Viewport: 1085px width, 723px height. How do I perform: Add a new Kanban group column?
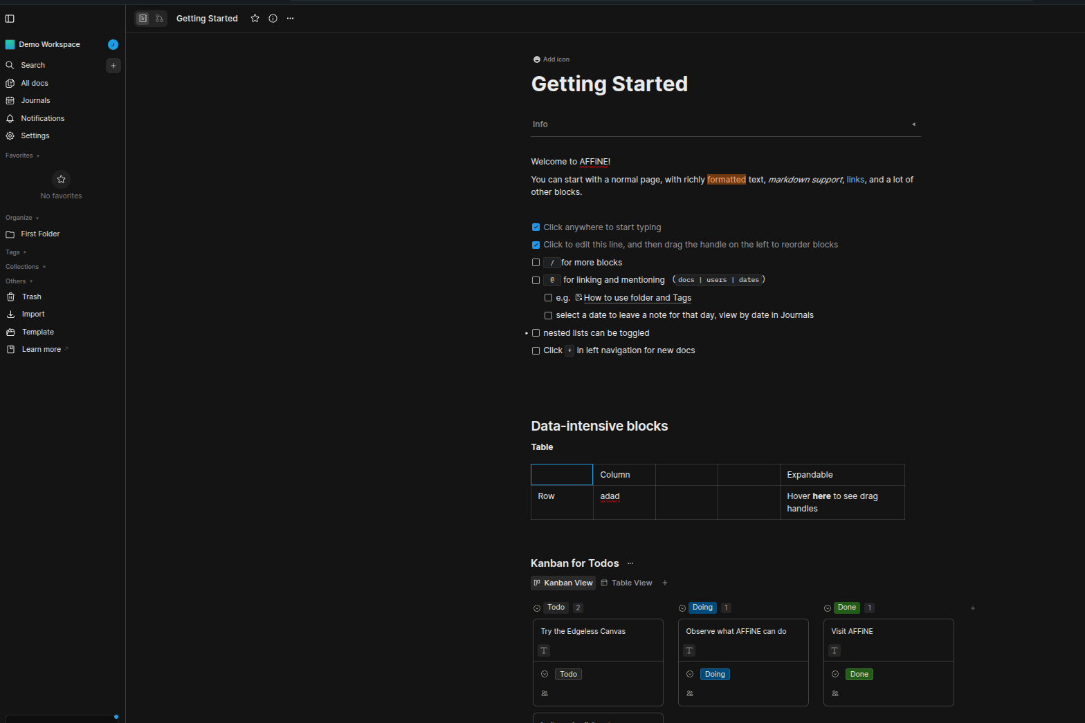pos(972,608)
